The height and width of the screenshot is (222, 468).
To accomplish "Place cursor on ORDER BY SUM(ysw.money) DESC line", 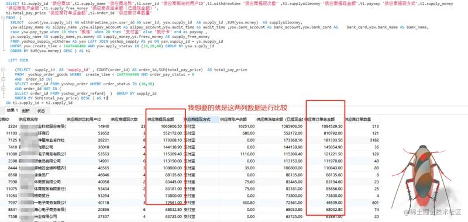I will [50, 51].
